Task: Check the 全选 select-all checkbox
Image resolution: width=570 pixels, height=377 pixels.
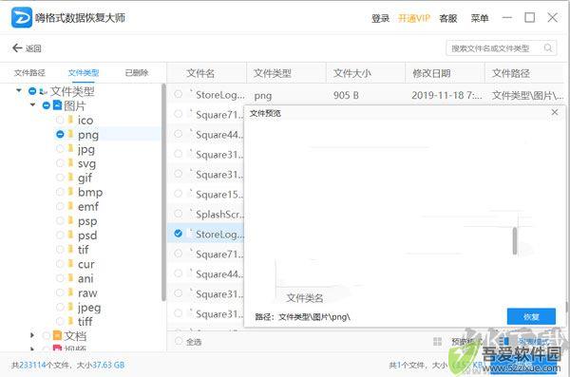Action: [x=179, y=341]
